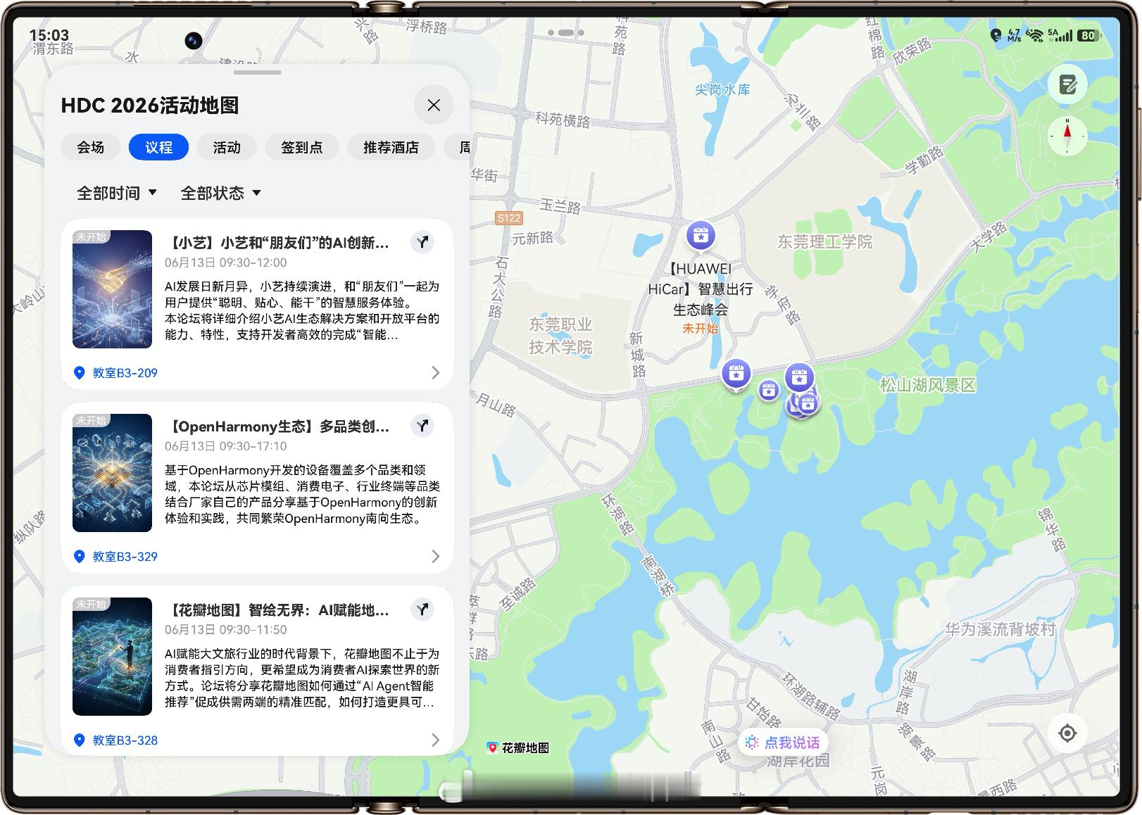Image resolution: width=1142 pixels, height=815 pixels.
Task: Open the 教室B3-329 location link
Action: point(125,557)
